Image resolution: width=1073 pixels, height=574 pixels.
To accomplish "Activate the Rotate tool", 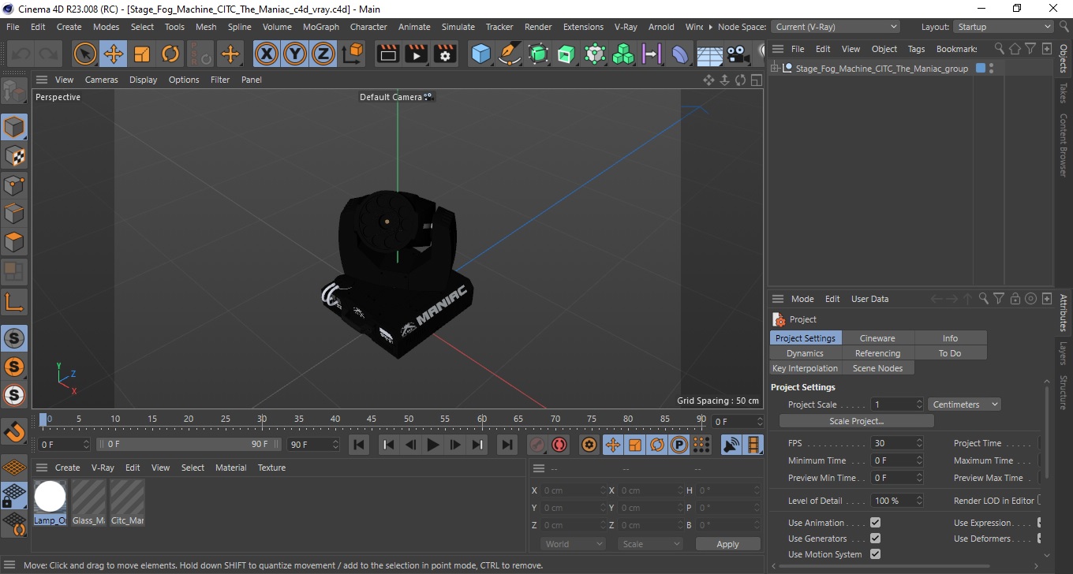I will [170, 54].
